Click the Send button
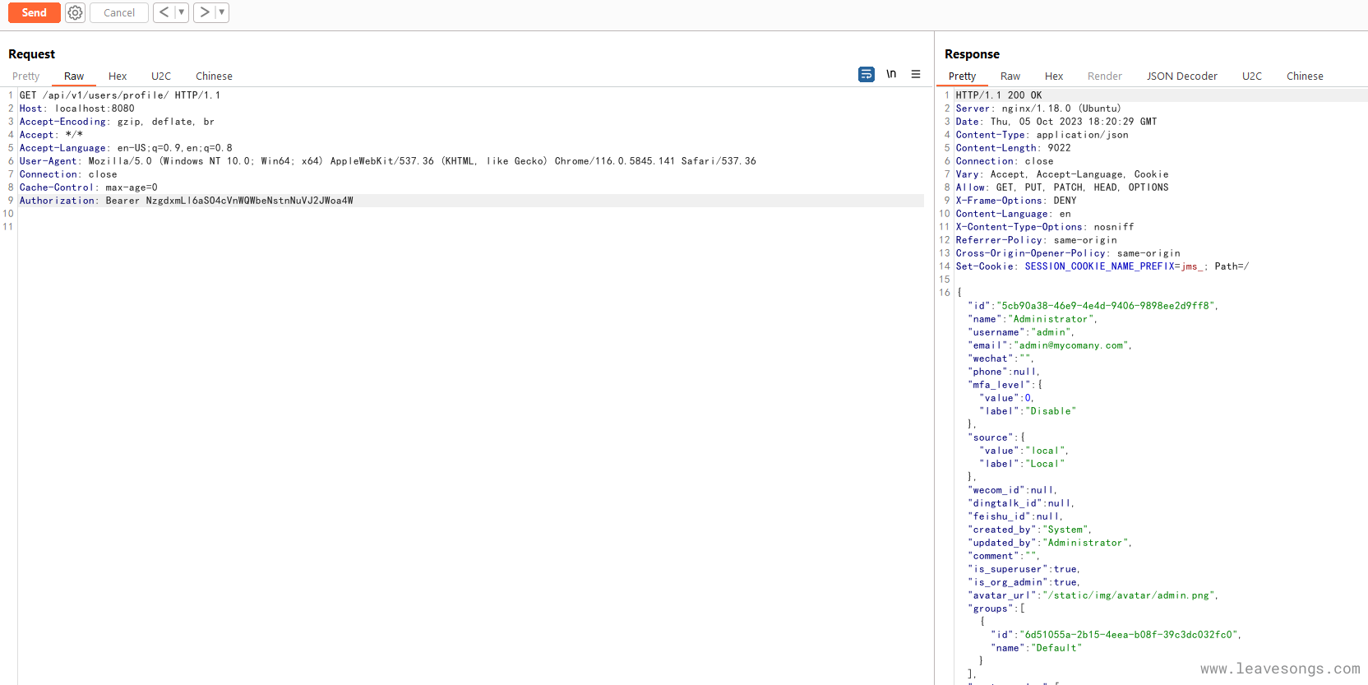Screen dimensions: 1368x685 click(x=34, y=12)
